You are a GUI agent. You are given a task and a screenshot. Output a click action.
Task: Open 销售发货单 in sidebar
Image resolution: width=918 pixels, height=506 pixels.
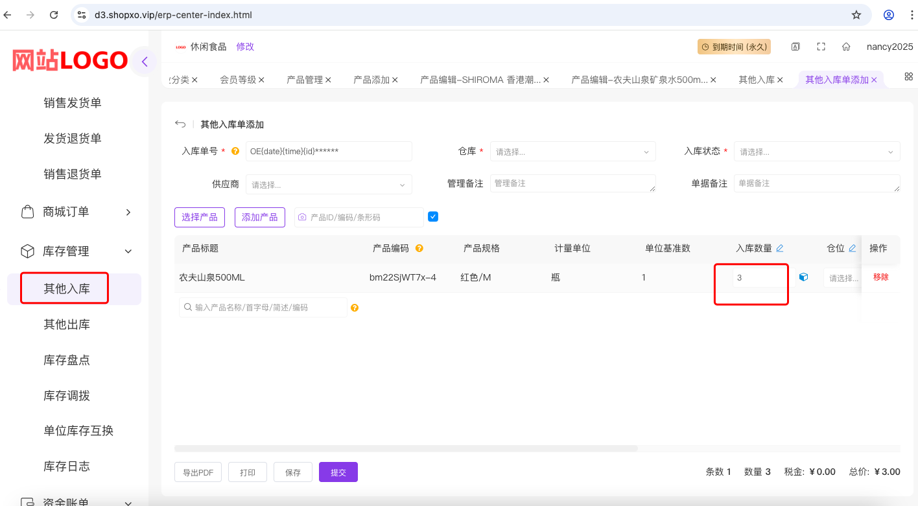pos(73,103)
